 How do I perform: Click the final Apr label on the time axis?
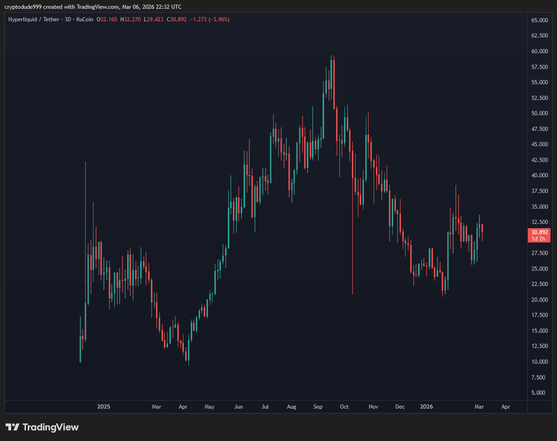click(x=505, y=407)
